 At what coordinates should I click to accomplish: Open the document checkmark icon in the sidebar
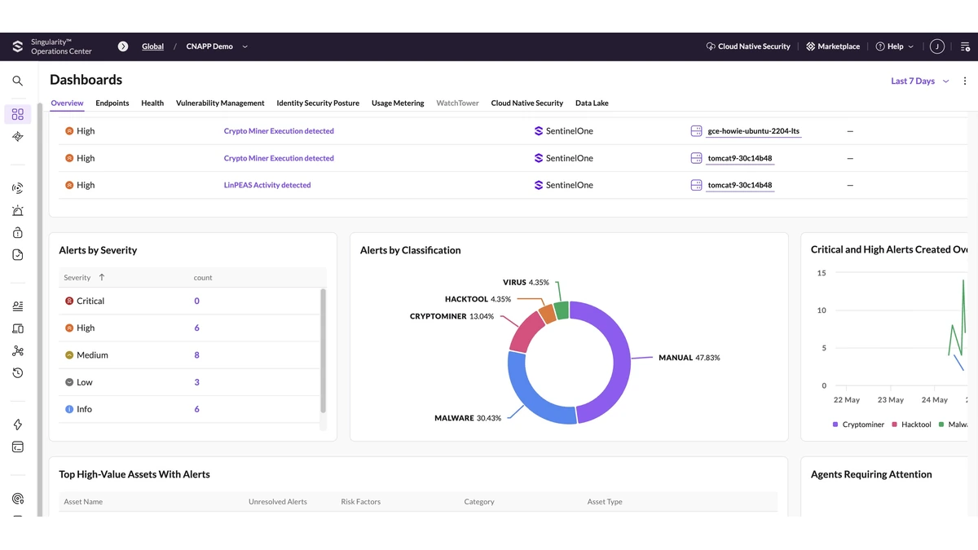(18, 255)
